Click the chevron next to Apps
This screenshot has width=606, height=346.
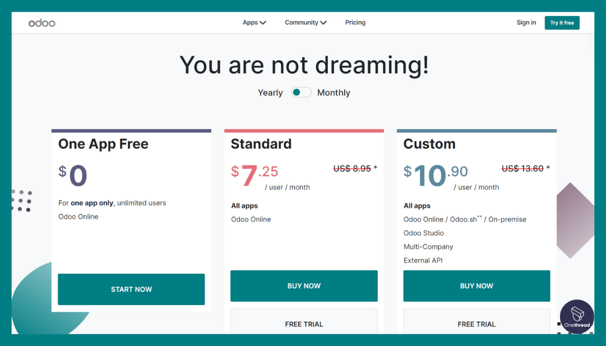[x=263, y=23]
